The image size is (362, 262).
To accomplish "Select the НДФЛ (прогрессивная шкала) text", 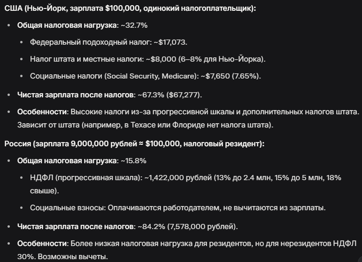I will pyautogui.click(x=86, y=178).
